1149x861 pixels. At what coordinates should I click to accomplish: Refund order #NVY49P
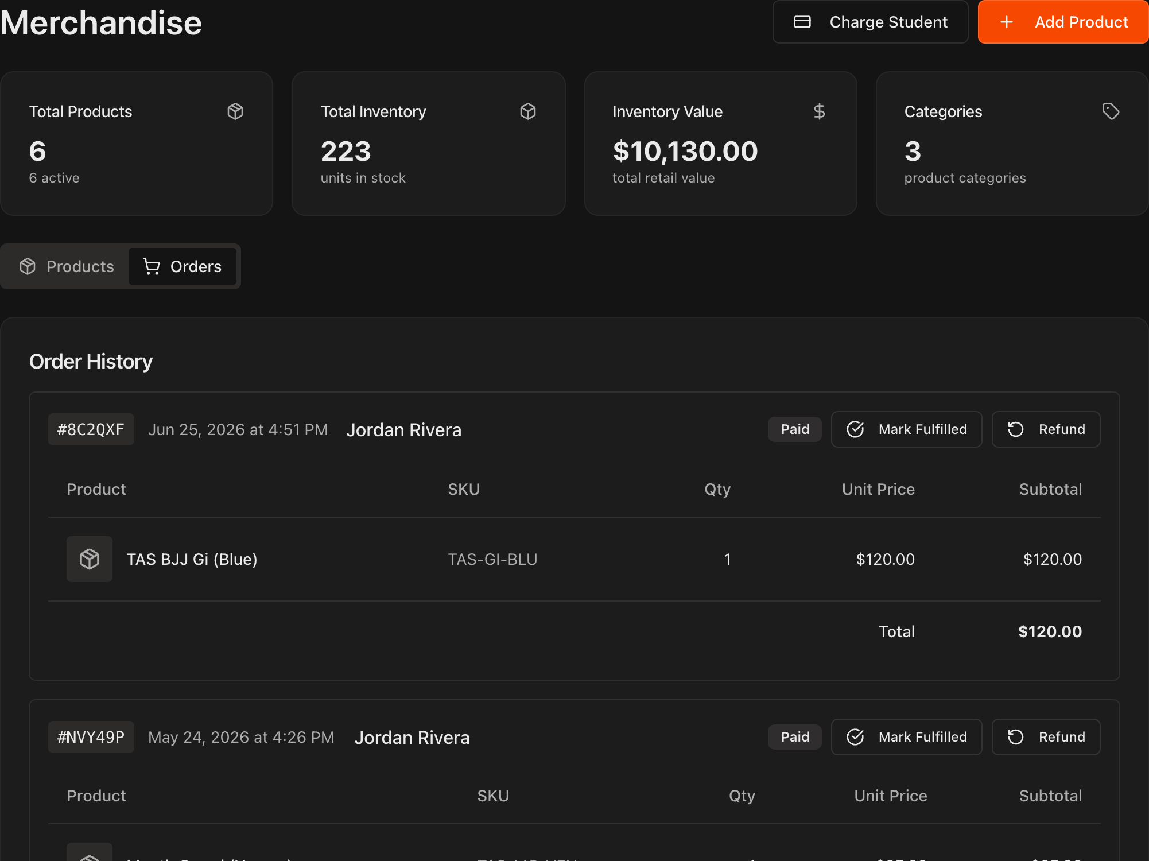tap(1046, 737)
